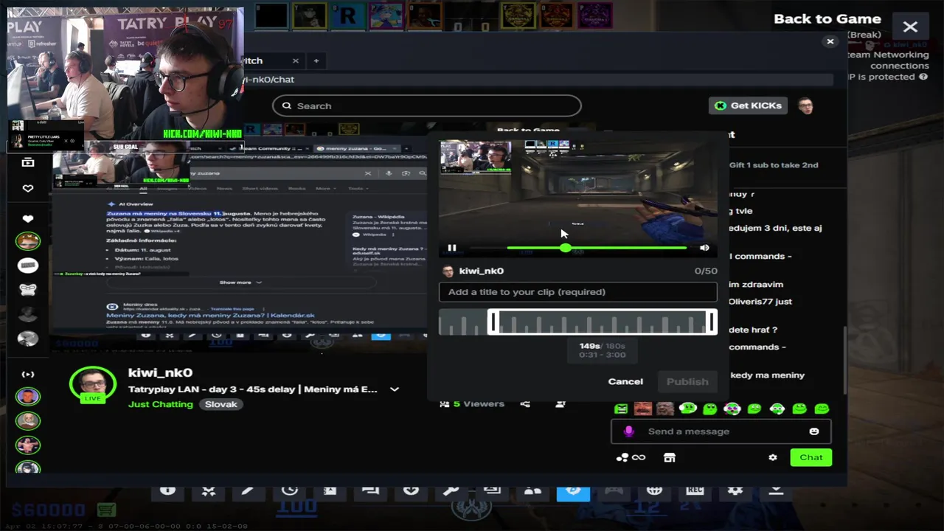Click the Slovak language tag
This screenshot has width=944, height=531.
(x=221, y=404)
